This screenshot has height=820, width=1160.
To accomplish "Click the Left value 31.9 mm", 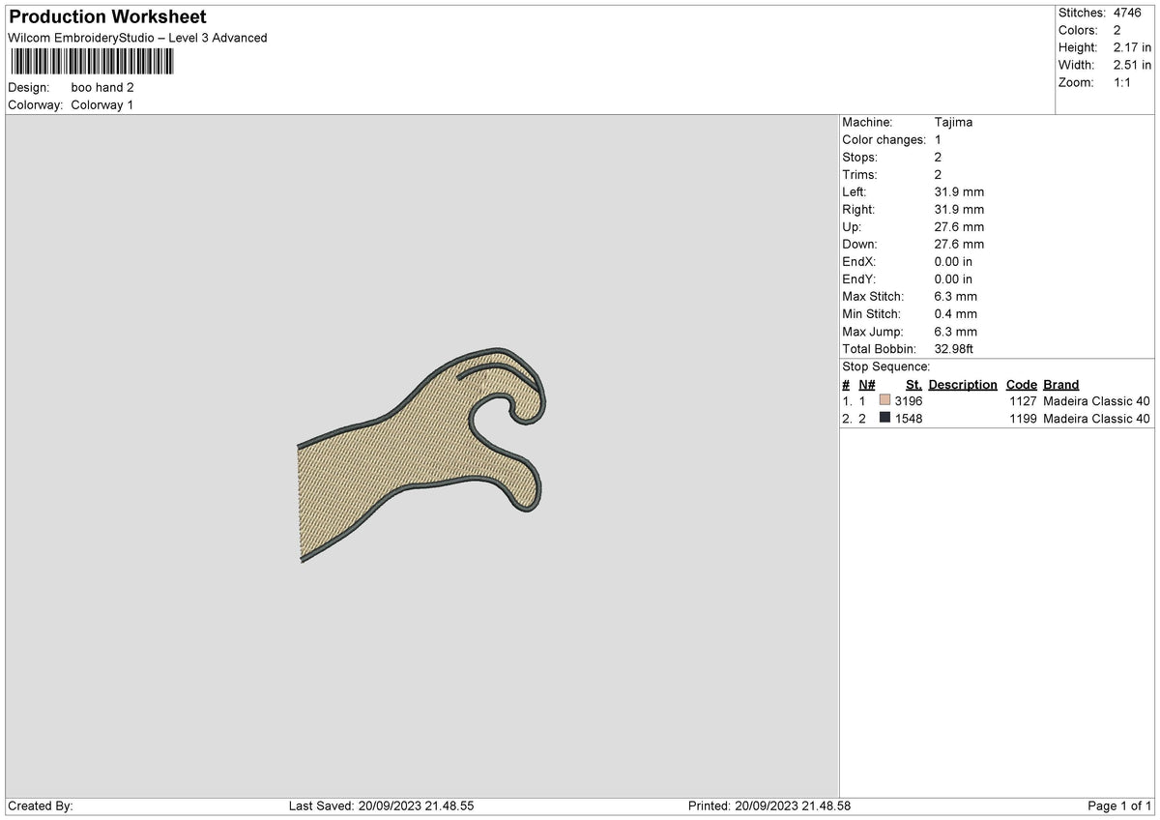I will 960,192.
